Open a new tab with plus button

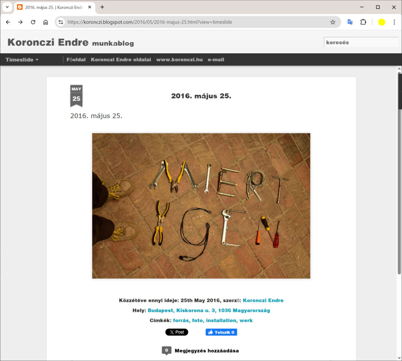click(102, 7)
